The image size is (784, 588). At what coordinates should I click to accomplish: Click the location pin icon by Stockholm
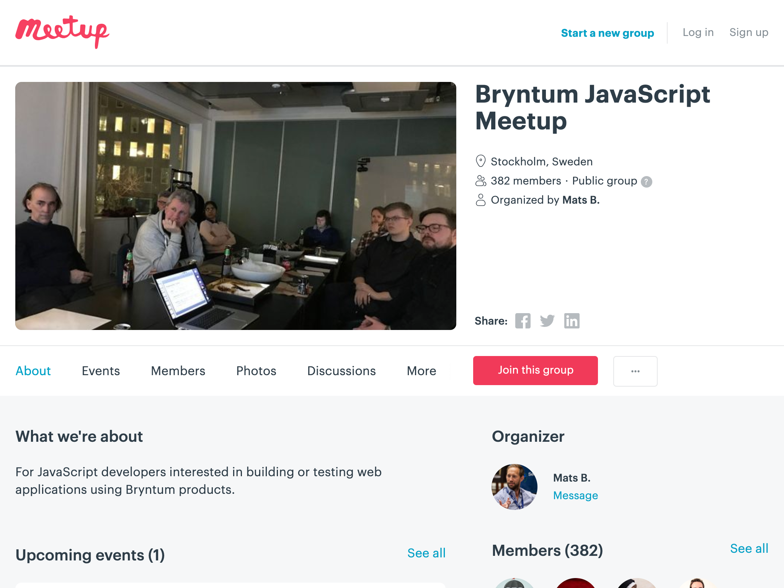click(x=481, y=161)
